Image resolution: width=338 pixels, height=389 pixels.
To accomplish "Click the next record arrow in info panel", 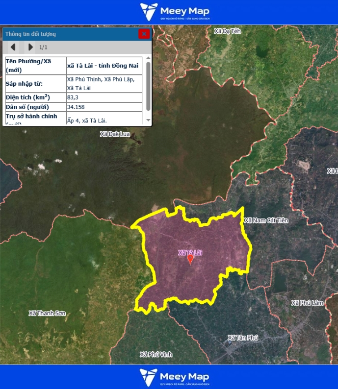I will pos(30,47).
